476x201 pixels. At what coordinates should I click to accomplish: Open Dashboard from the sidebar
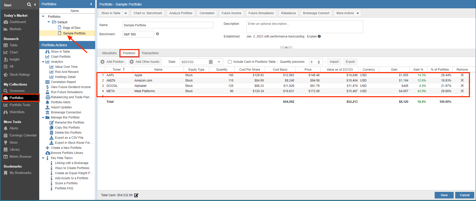point(15,22)
